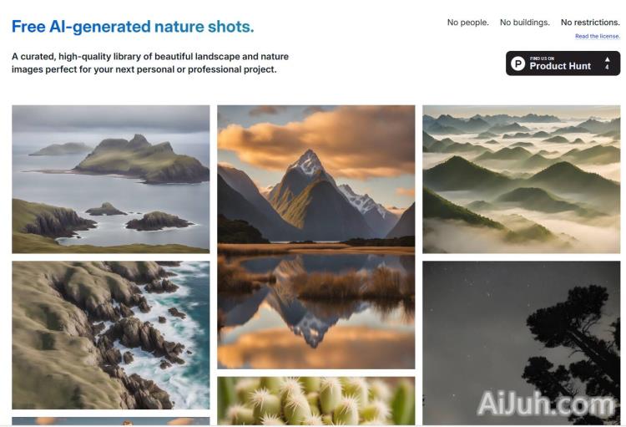Click the Free AI-generated nature shots heading
The width and height of the screenshot is (626, 427).
point(133,27)
